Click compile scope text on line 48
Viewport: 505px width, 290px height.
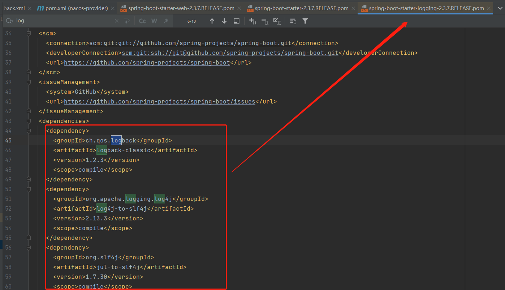coord(91,170)
